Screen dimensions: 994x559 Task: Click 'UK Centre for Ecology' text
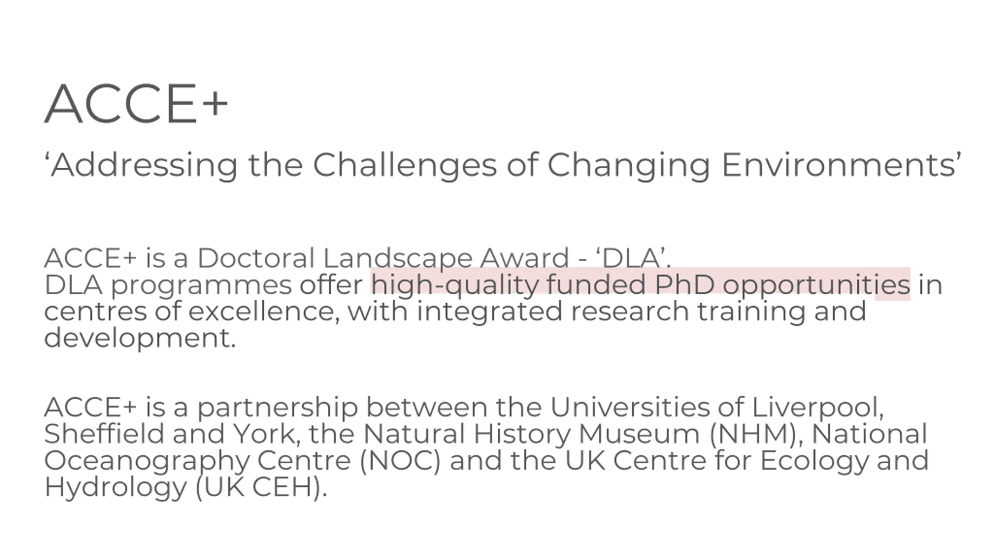[x=716, y=461]
